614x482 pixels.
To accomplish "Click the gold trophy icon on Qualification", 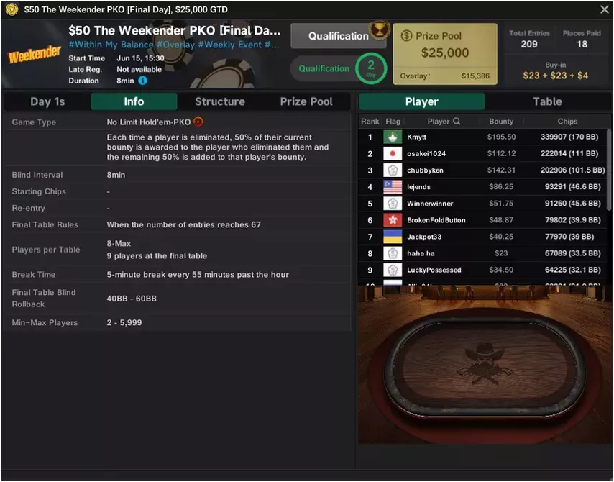I will (x=380, y=29).
